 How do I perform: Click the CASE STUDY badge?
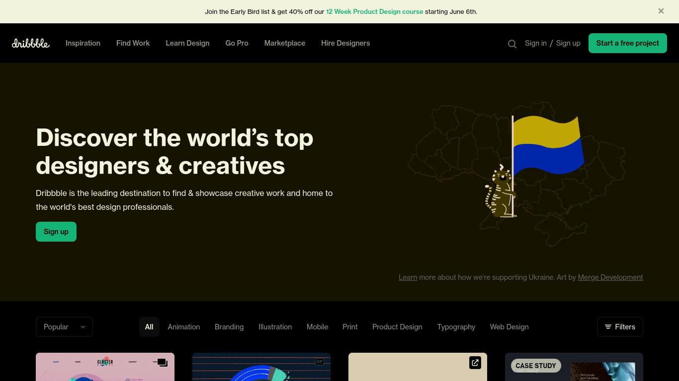click(536, 366)
